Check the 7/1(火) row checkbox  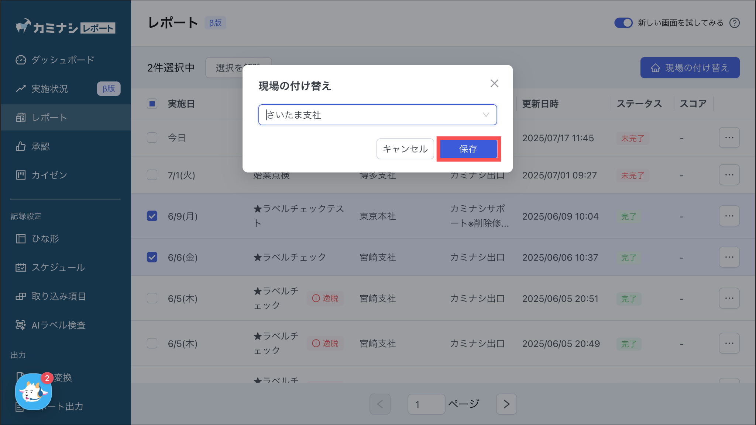coord(152,175)
